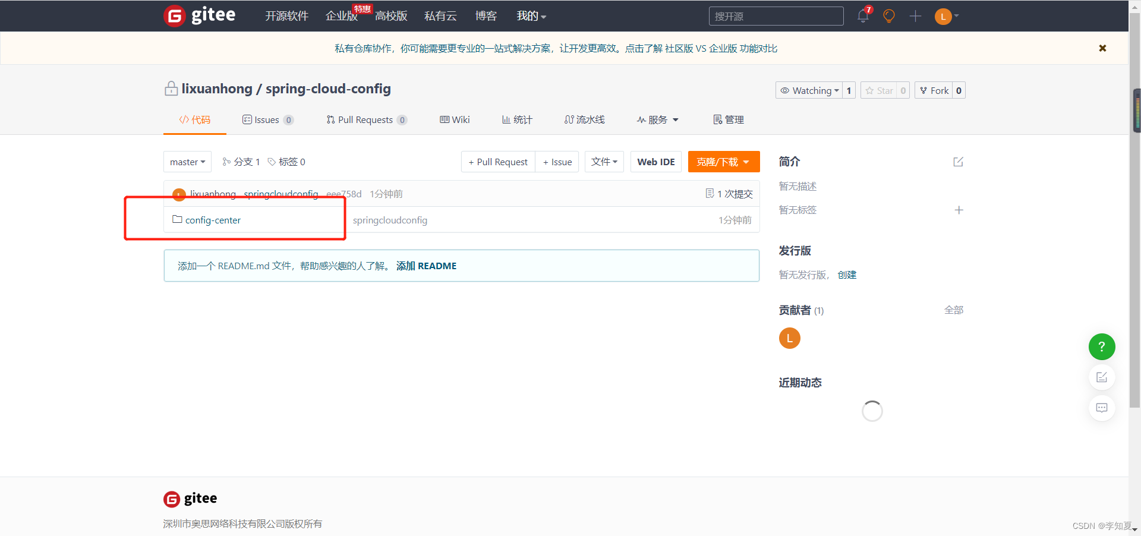The image size is (1141, 536).
Task: Open the config-center folder link
Action: click(x=213, y=220)
